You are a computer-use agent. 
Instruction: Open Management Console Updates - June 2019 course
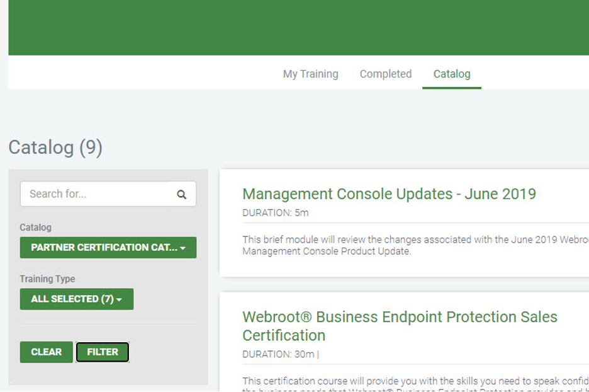click(x=389, y=194)
